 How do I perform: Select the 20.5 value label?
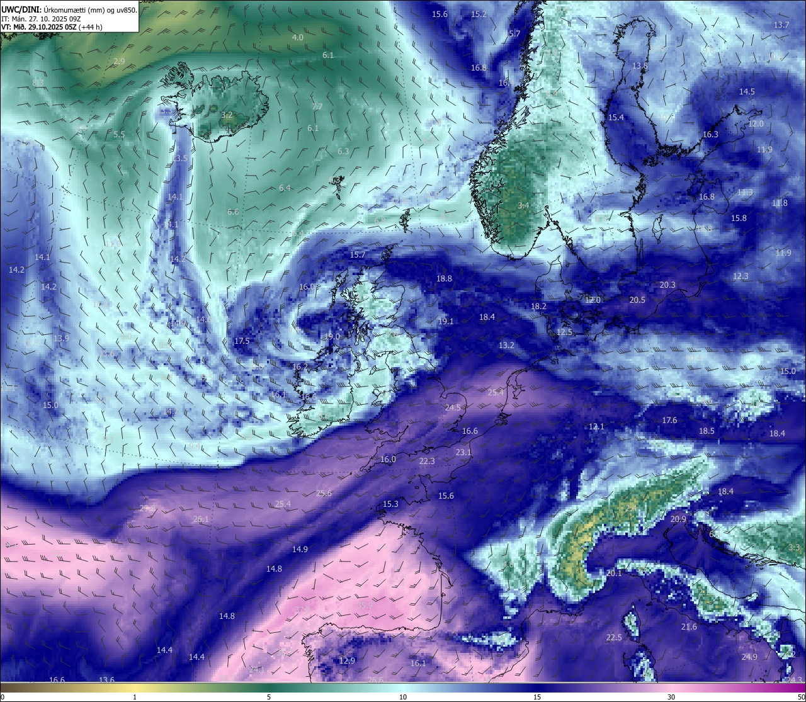(x=637, y=300)
